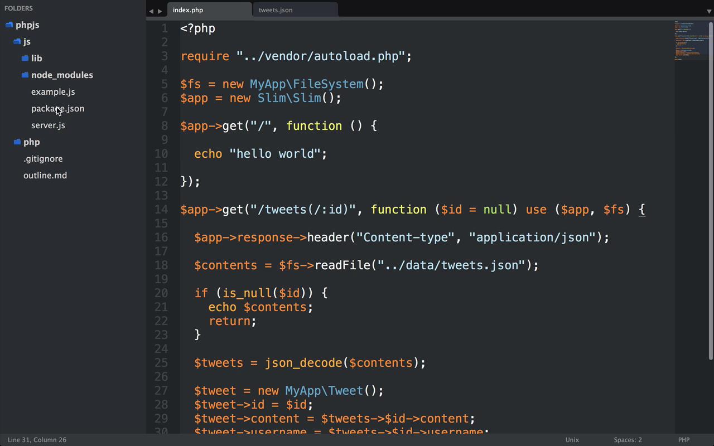Image resolution: width=714 pixels, height=446 pixels.
Task: Open server.js in the sidebar
Action: [x=48, y=125]
